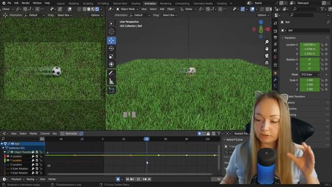Jump to the last frame
This screenshot has width=332, height=187.
149,179
